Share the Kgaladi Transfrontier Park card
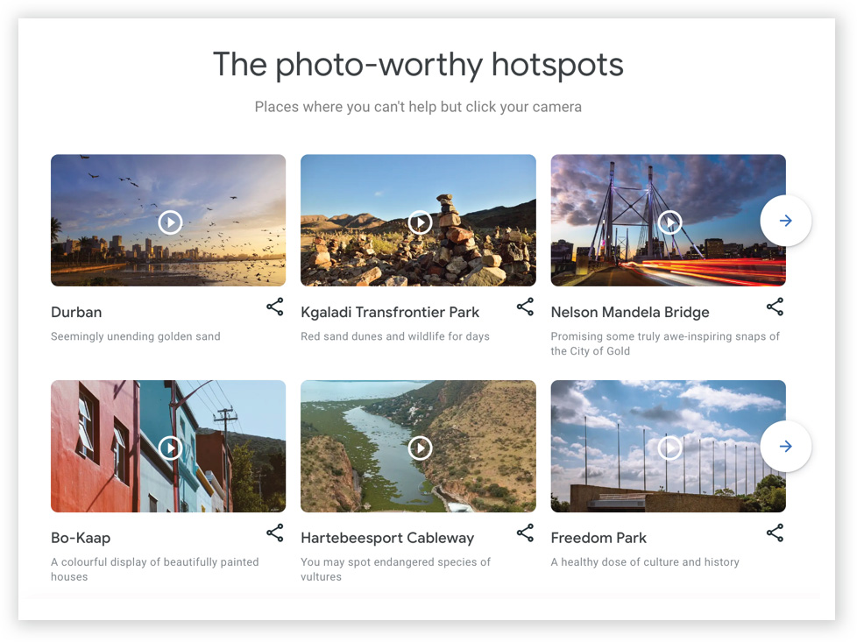Viewport: 857px width, 642px height. 525,307
